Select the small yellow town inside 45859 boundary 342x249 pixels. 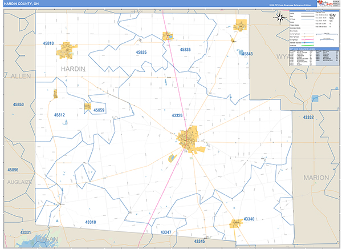[88, 106]
